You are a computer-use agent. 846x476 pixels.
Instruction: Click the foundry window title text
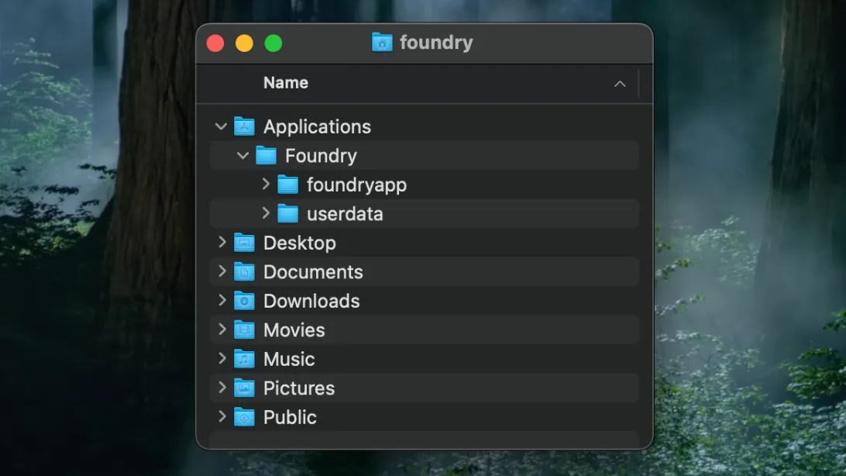click(436, 42)
